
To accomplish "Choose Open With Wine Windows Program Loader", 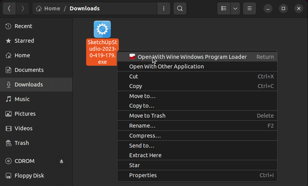I will pyautogui.click(x=197, y=57).
